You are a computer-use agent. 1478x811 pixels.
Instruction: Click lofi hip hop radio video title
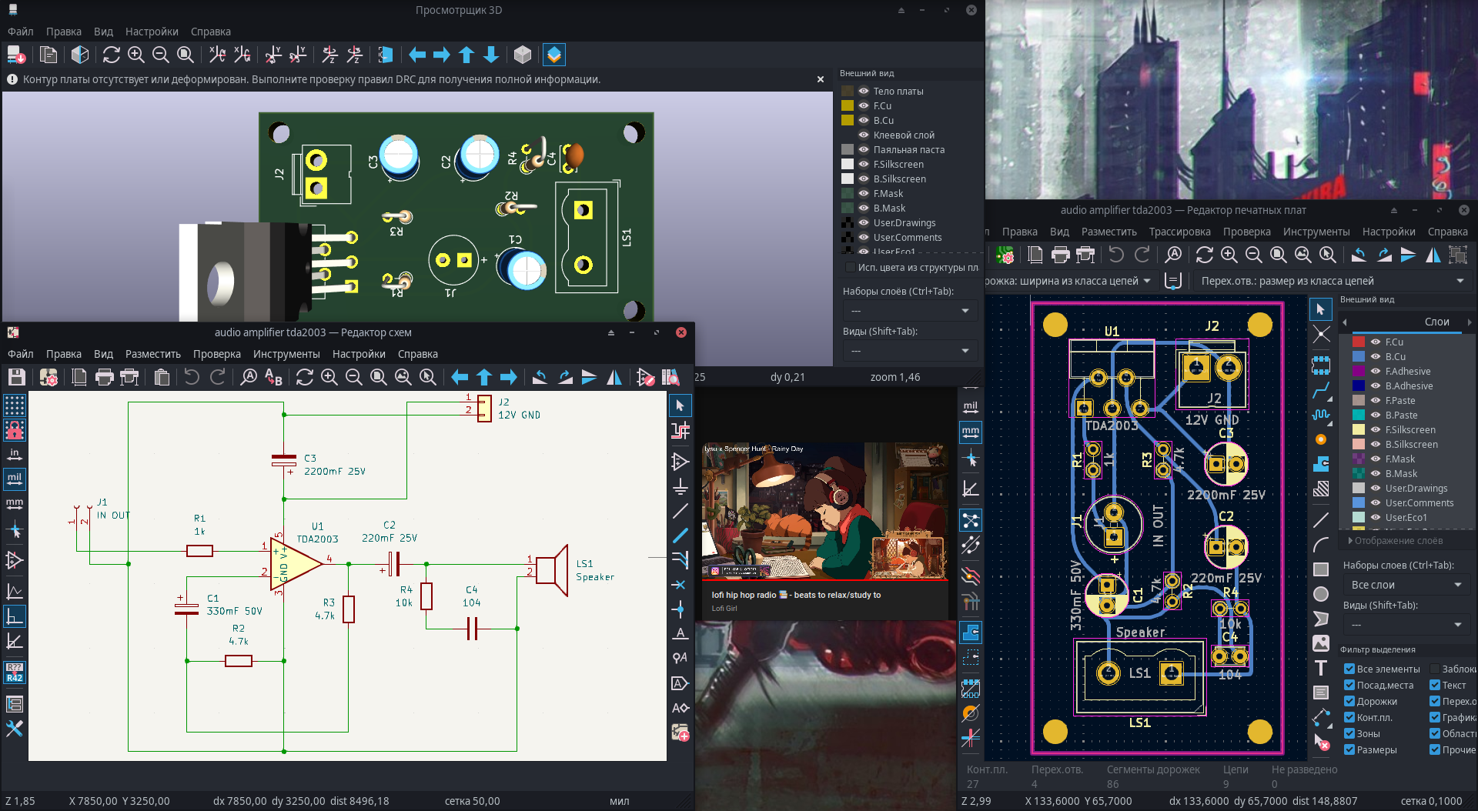796,595
